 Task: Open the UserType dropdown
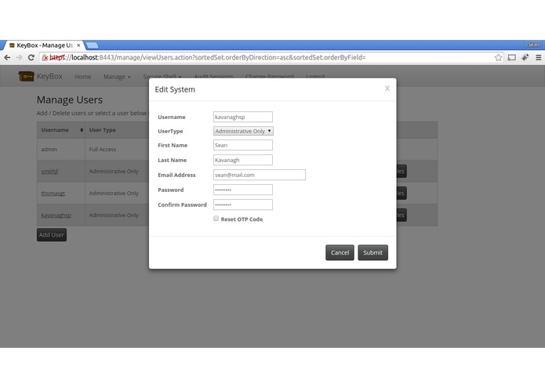tap(243, 131)
